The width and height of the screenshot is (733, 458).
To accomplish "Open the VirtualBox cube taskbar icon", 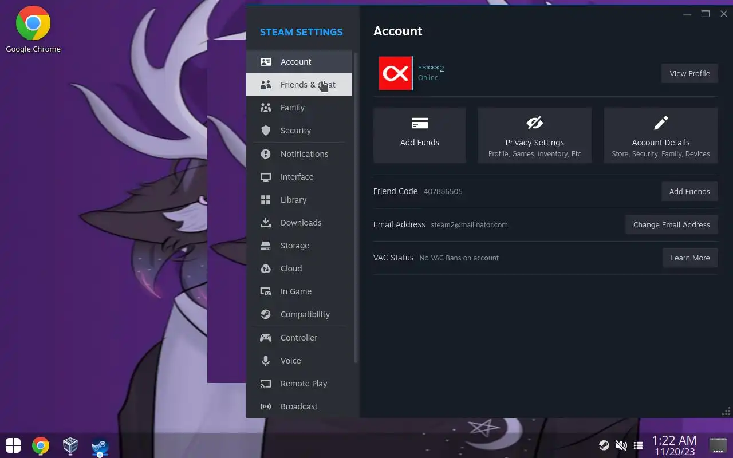I will [70, 445].
